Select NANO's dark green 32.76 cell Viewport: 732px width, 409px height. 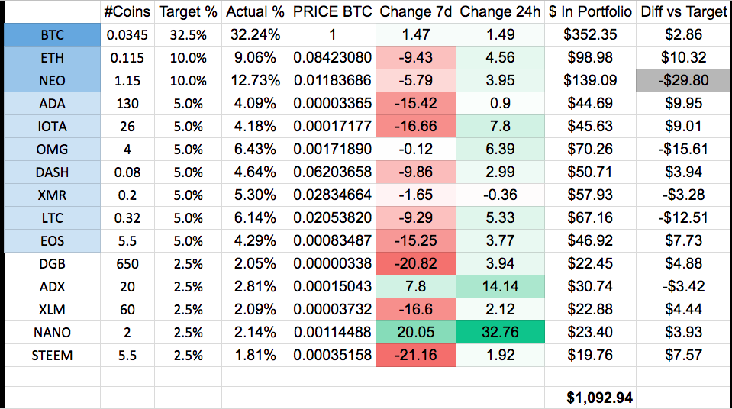click(x=498, y=333)
